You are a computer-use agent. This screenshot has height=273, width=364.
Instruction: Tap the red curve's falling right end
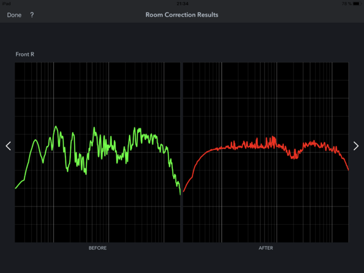click(347, 167)
